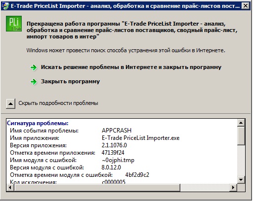This screenshot has height=201, width=254.
Task: Choose "Закрыть программу" option
Action: (x=70, y=81)
